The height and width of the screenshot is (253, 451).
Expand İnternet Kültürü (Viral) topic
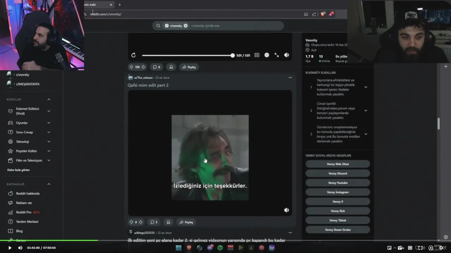(49, 111)
